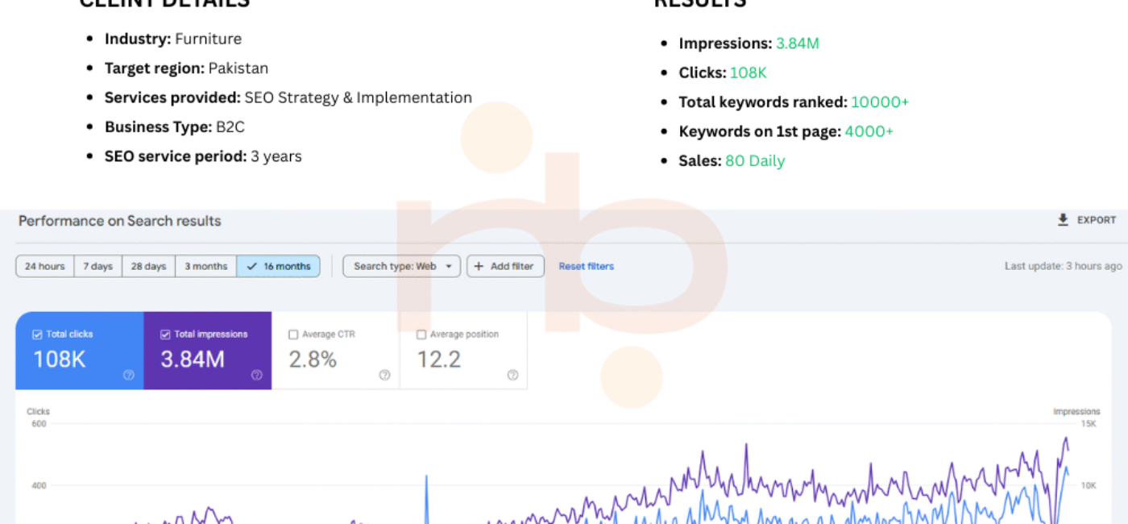Enable the Average CTR checkbox

(293, 335)
